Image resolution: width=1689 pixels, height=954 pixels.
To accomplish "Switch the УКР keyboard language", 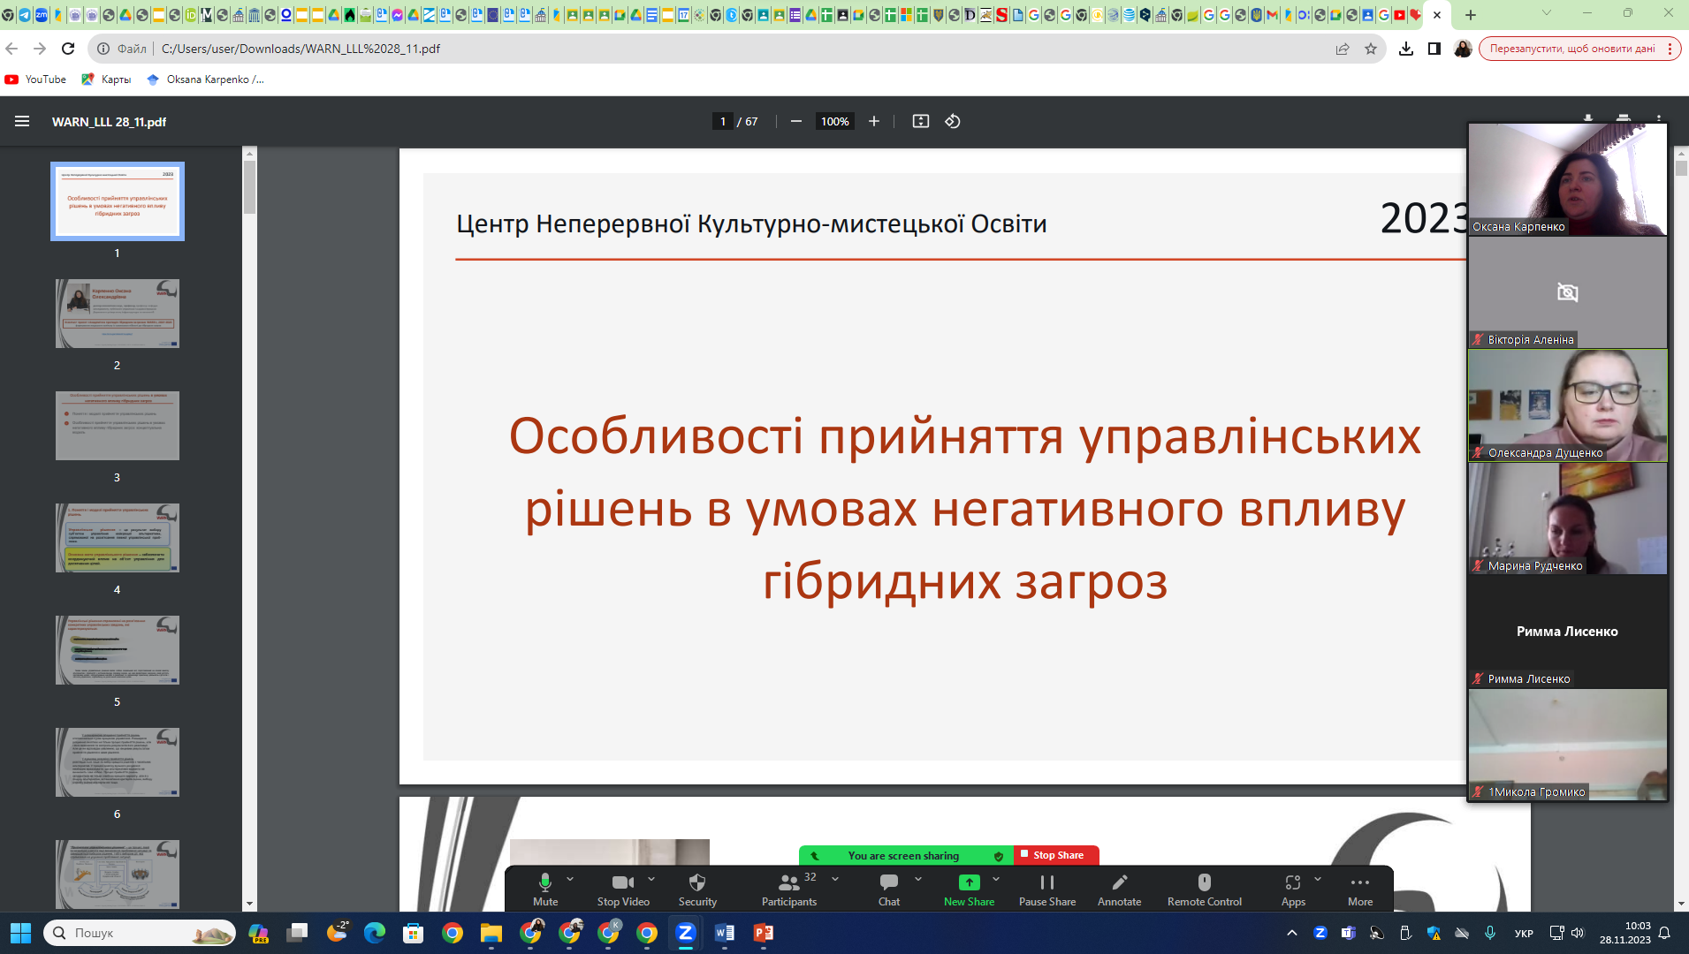I will point(1524,933).
